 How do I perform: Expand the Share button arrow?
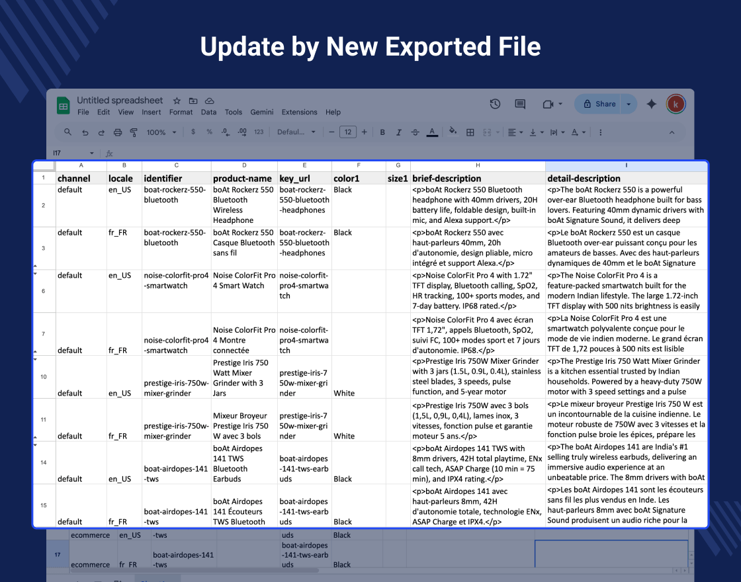tap(629, 104)
